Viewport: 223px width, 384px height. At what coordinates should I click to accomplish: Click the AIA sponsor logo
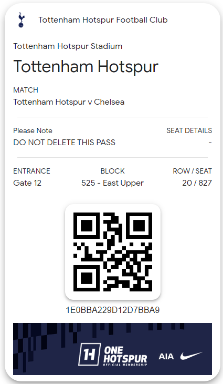click(166, 356)
